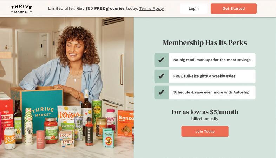The width and height of the screenshot is (276, 158).
Task: Open the Terms Apply link
Action: coord(151,9)
